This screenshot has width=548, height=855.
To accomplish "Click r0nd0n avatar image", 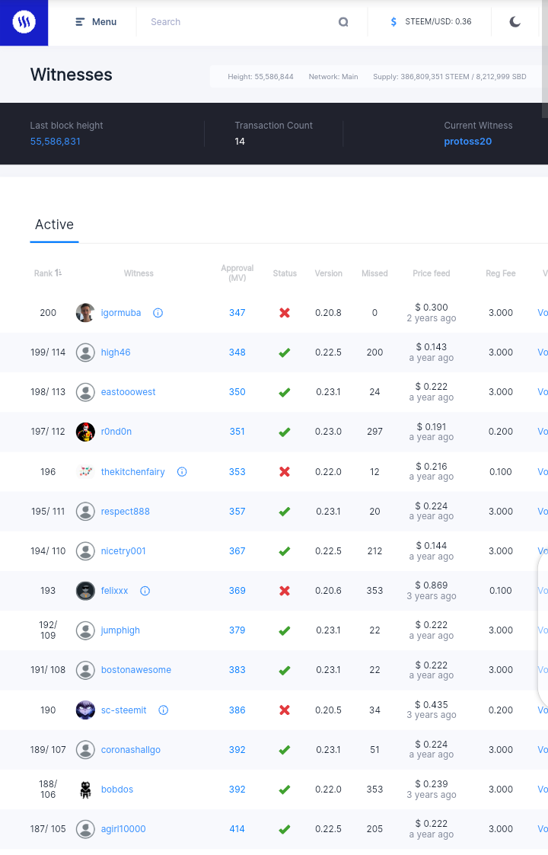I will tap(85, 432).
